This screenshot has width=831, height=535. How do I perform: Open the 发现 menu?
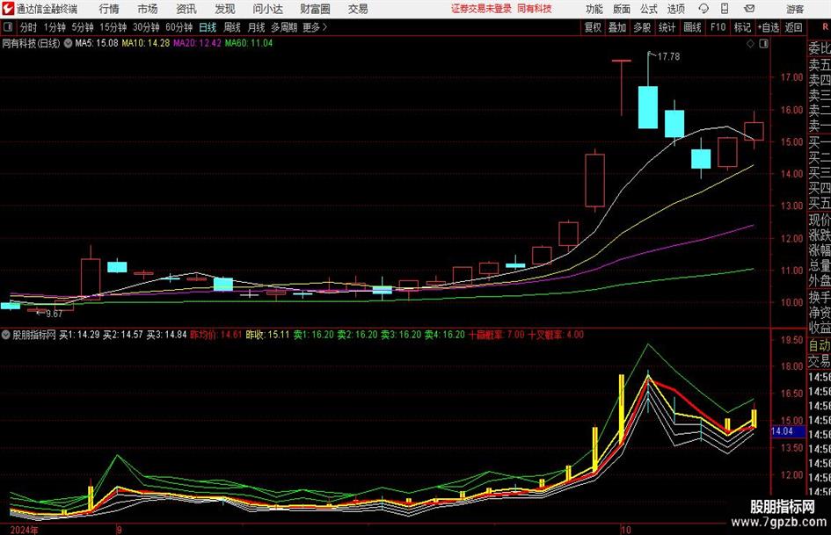coord(225,9)
